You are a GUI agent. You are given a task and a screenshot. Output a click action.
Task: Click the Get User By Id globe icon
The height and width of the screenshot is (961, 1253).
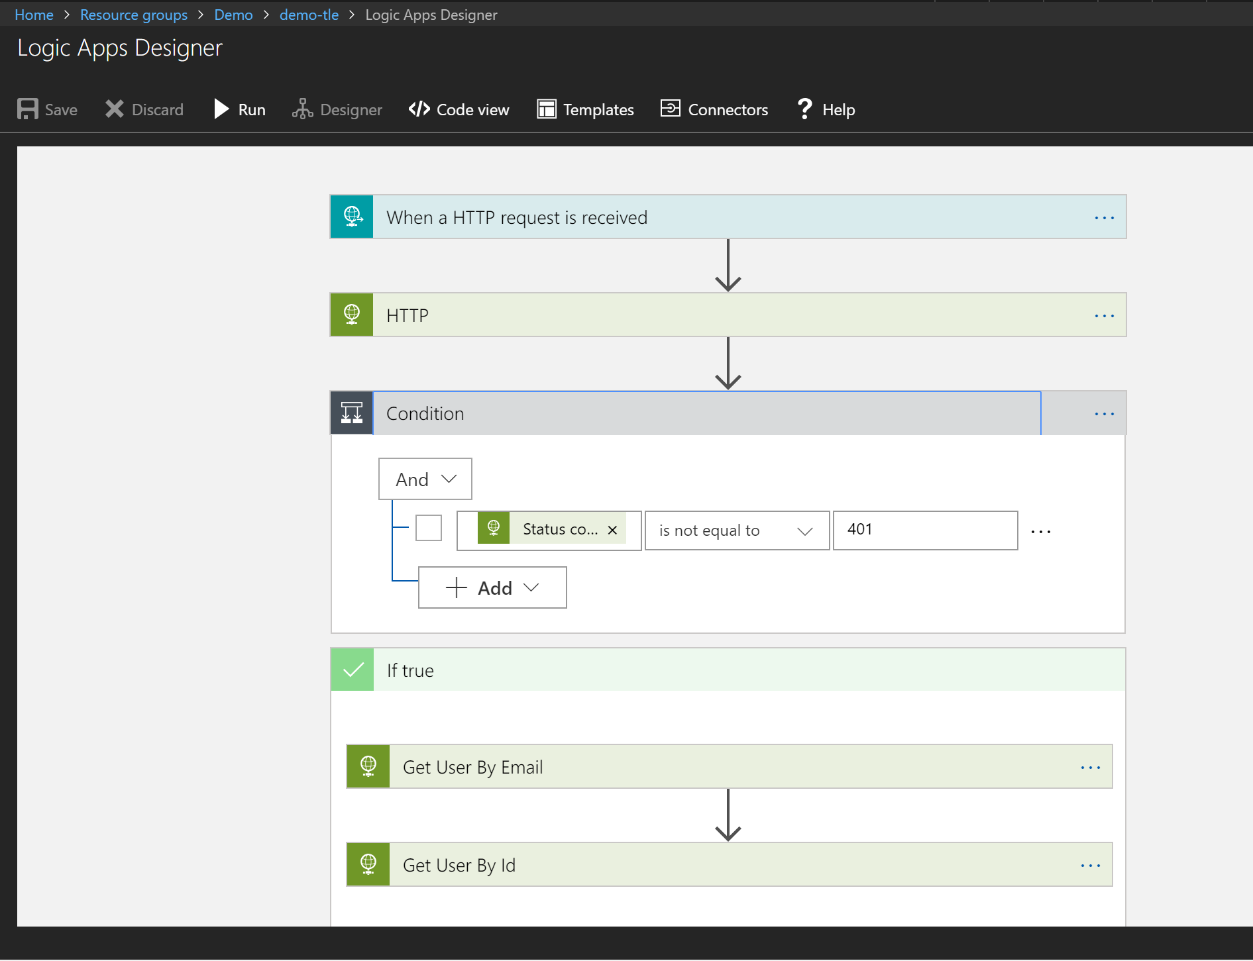(368, 864)
